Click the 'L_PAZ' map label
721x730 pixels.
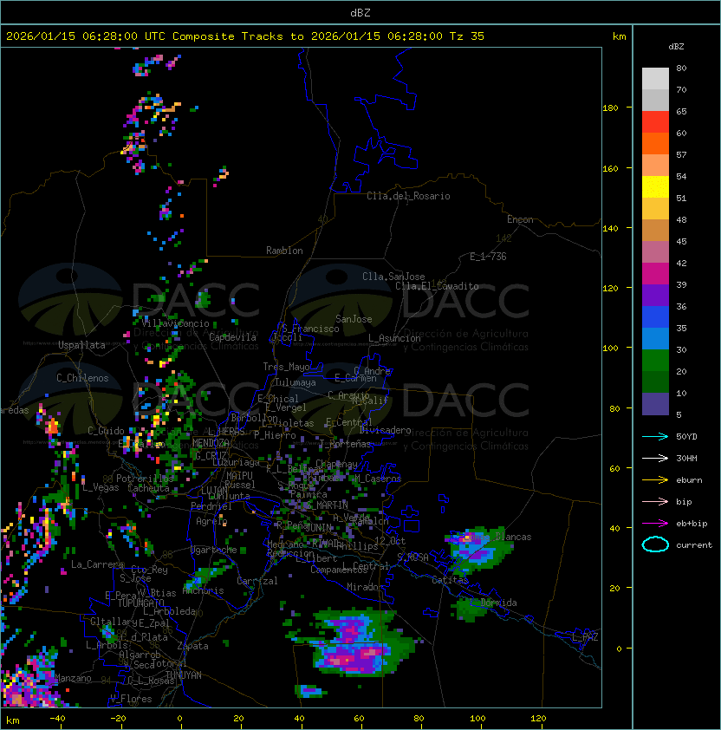(x=585, y=637)
